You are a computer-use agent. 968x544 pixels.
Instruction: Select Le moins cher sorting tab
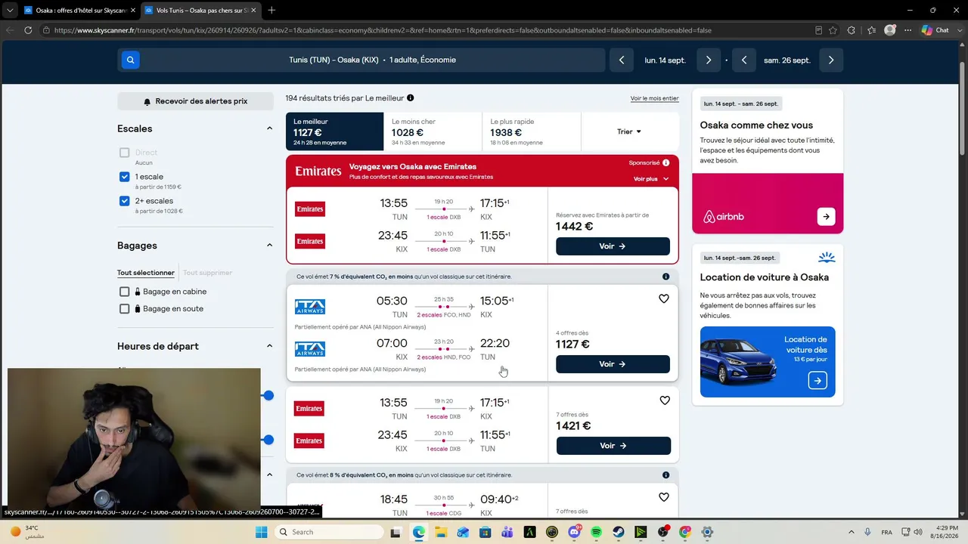[x=433, y=131]
